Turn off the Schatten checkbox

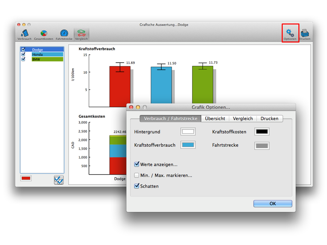[x=137, y=186]
